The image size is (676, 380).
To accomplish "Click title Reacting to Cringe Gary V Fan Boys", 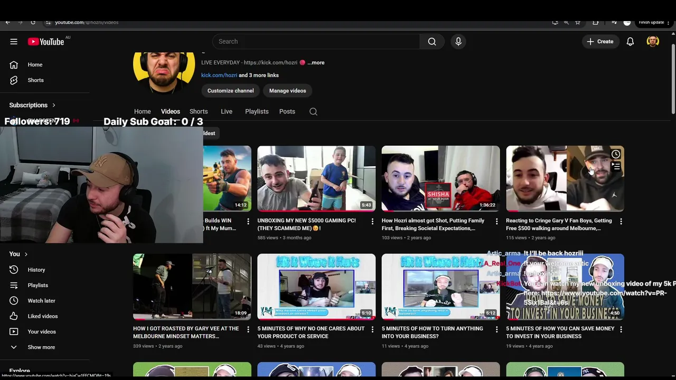I will coord(559,224).
